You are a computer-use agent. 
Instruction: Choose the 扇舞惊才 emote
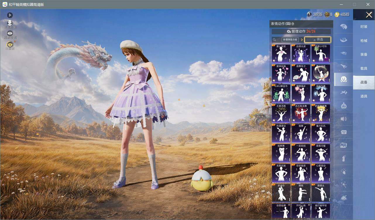point(301,73)
